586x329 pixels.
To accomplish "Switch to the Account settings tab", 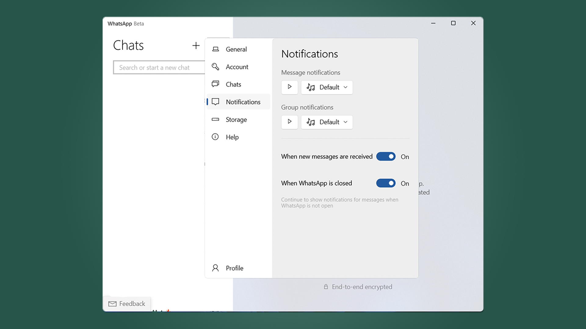I will pos(238,67).
